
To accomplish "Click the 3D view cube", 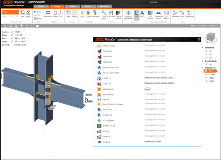I will coord(211,37).
